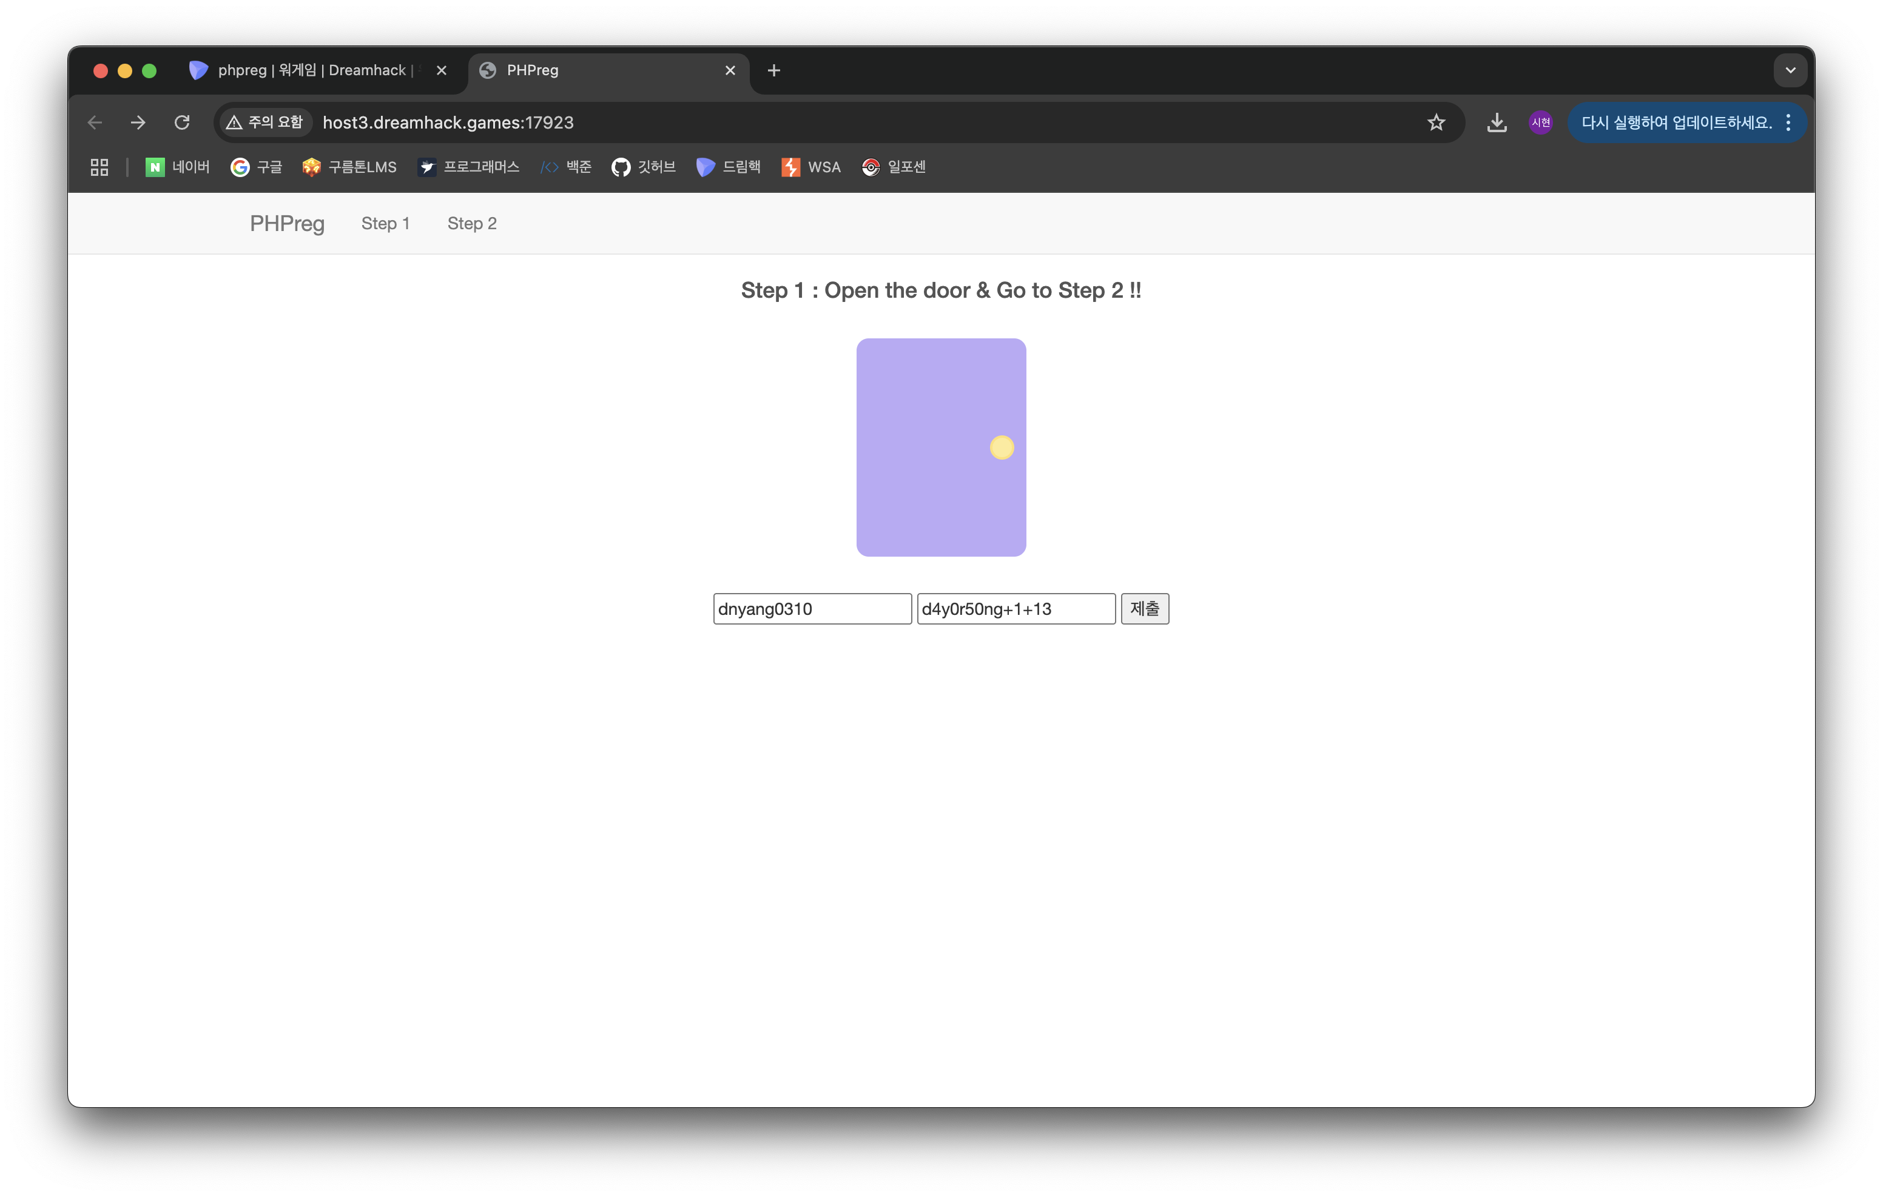Image resolution: width=1883 pixels, height=1197 pixels.
Task: Open a new tab with plus button
Action: pos(773,70)
